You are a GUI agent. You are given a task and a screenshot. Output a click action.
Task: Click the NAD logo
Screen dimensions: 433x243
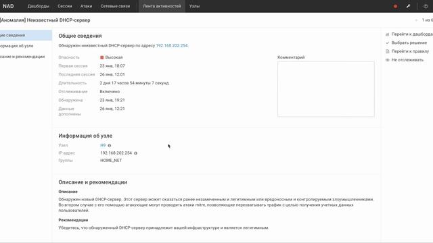[x=8, y=6]
